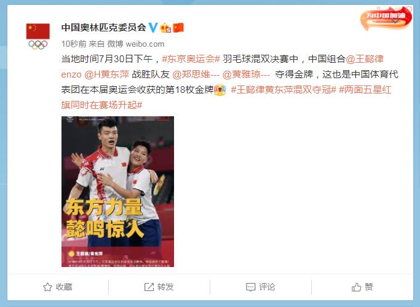This screenshot has width=420, height=307.
Task: Click the thumbs-up 赞 icon
Action: [356, 287]
